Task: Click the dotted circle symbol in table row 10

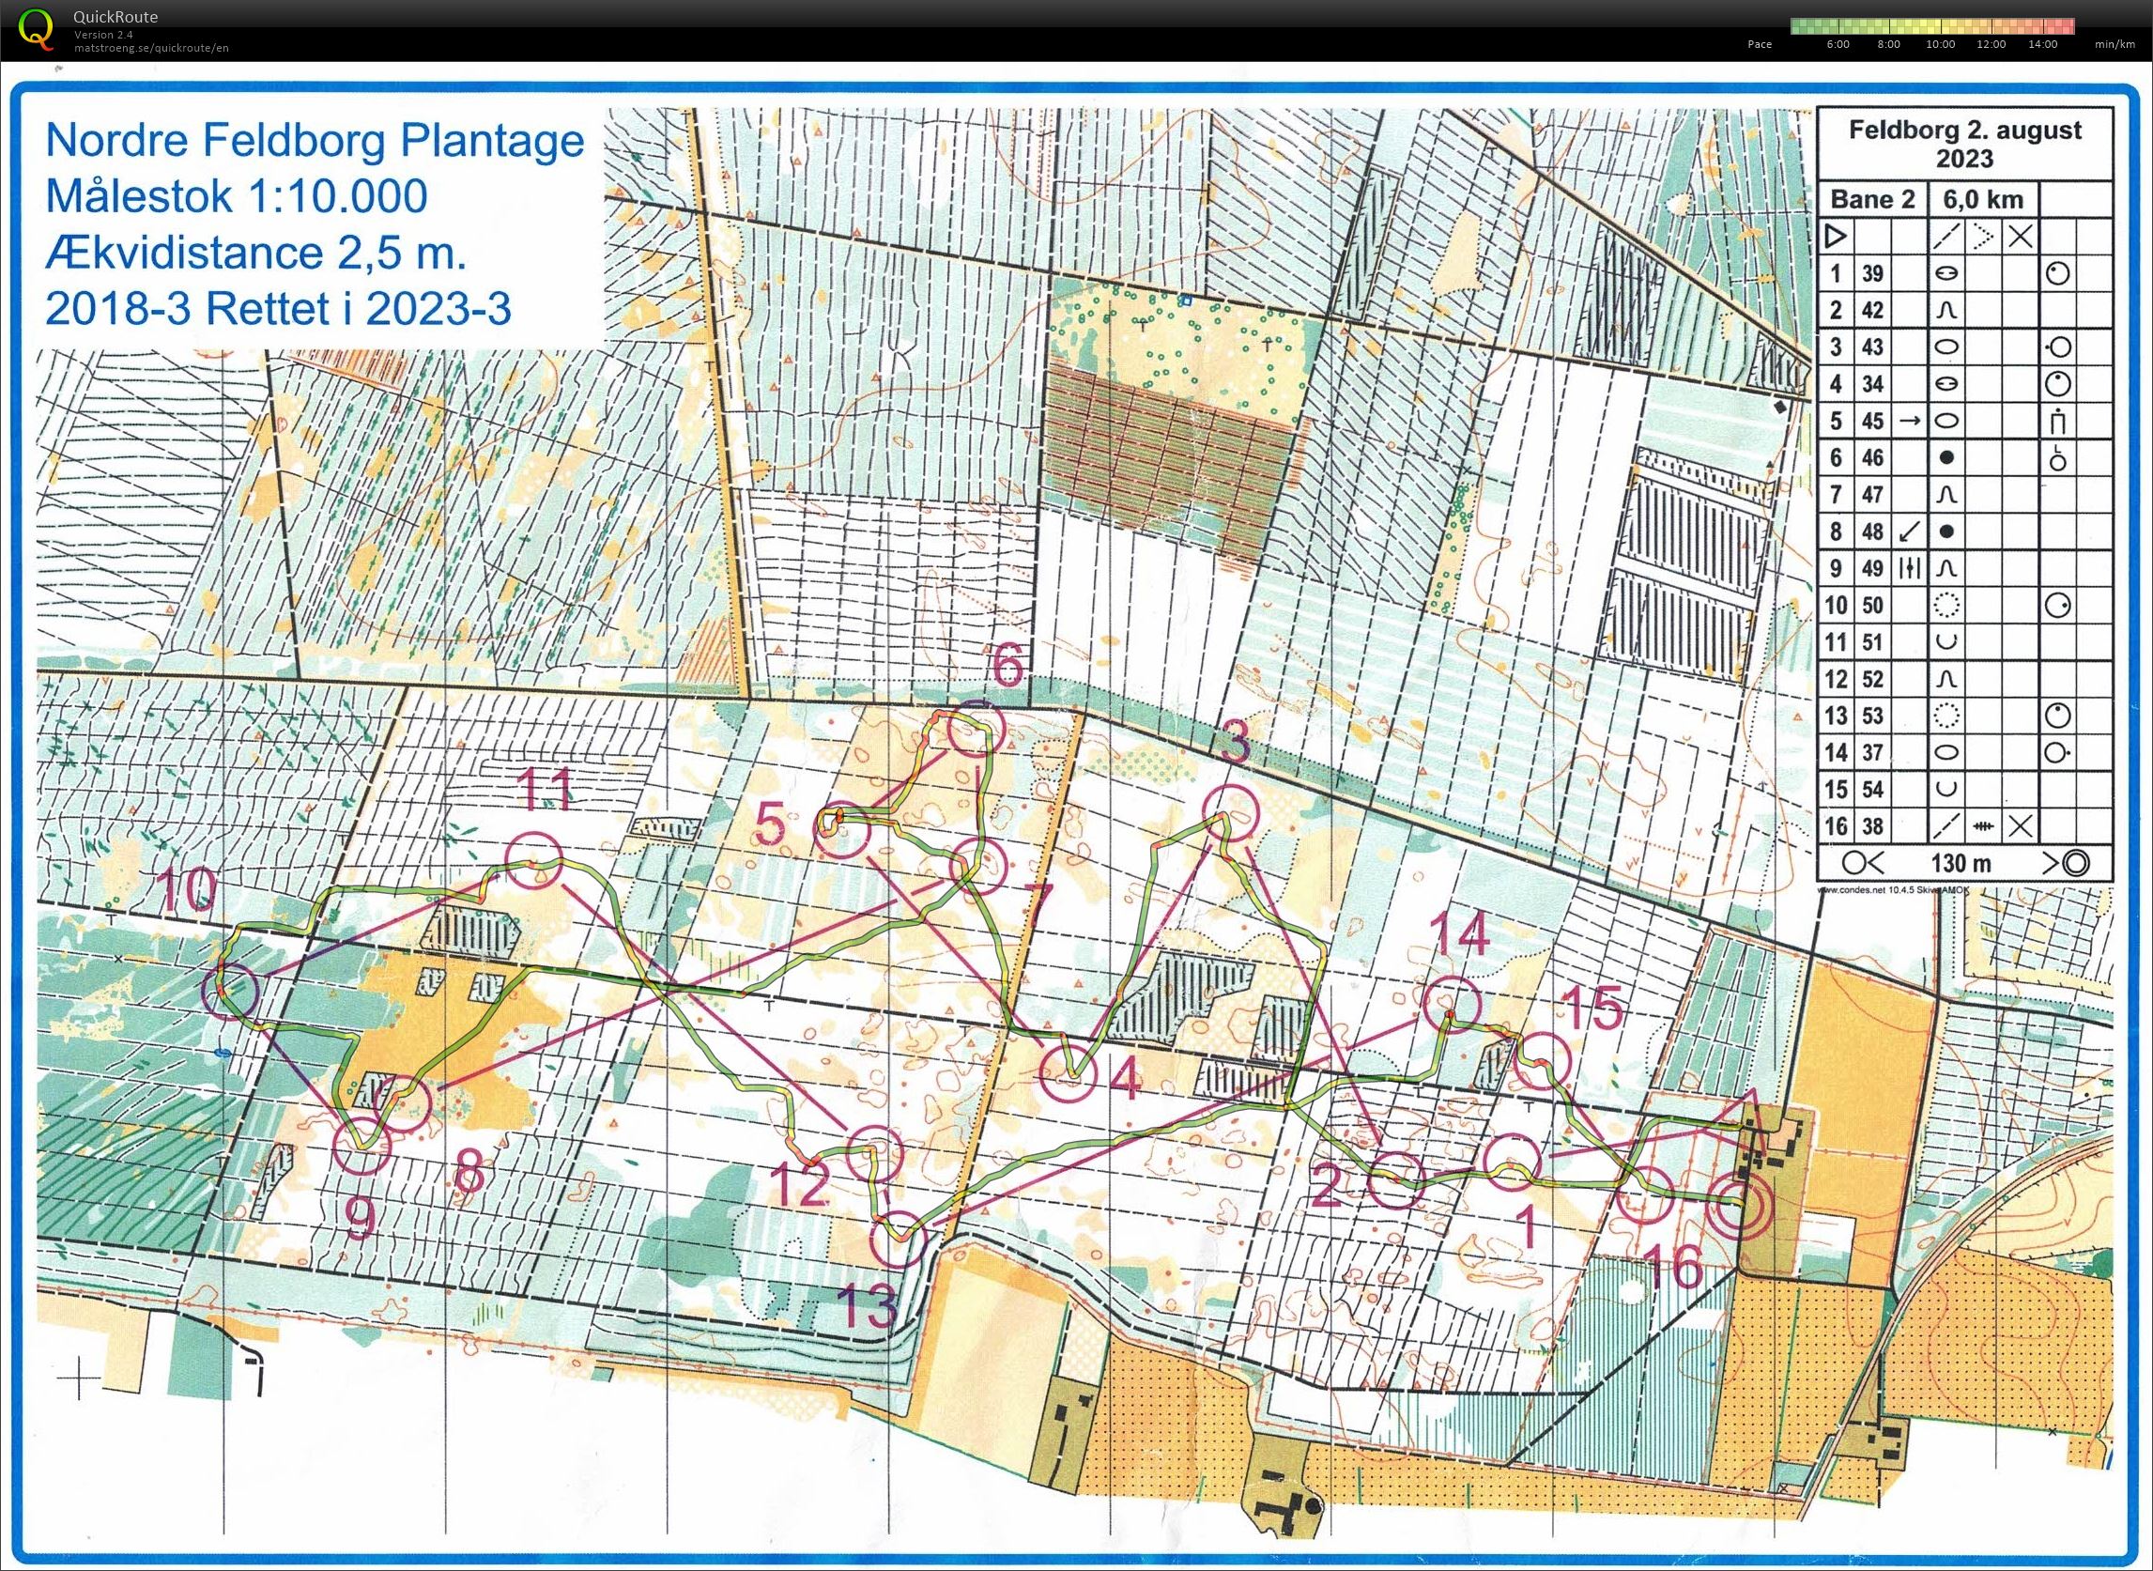Action: click(x=1946, y=605)
